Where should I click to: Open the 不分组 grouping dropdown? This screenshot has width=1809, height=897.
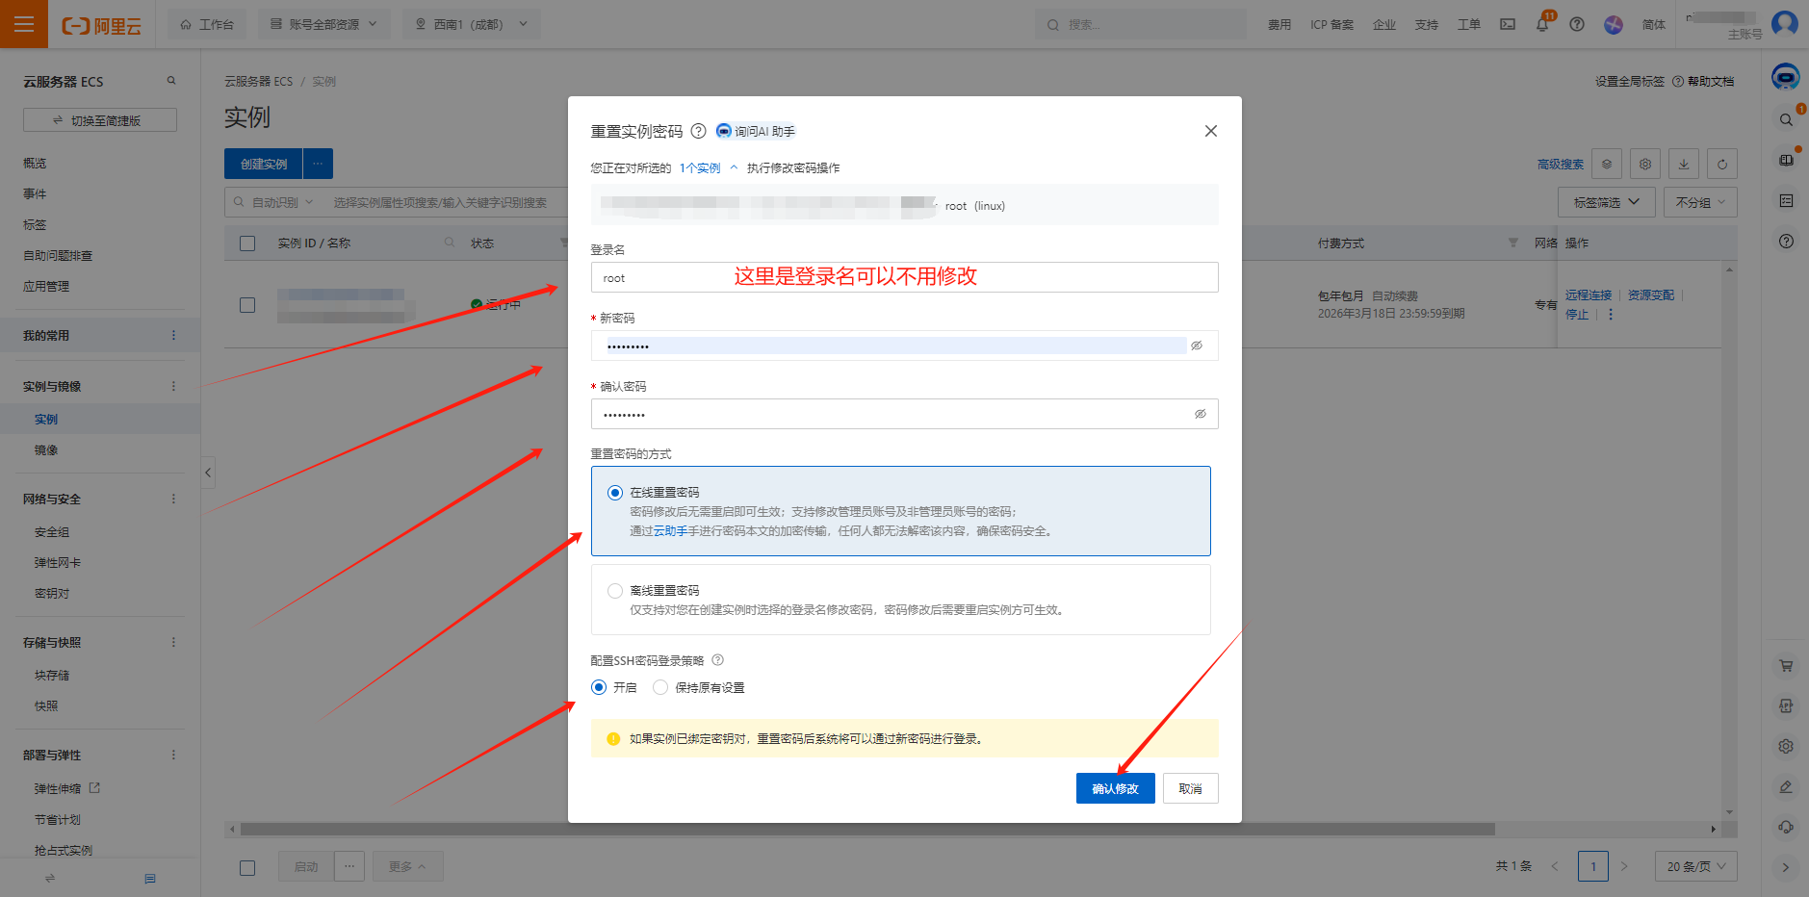[1700, 201]
